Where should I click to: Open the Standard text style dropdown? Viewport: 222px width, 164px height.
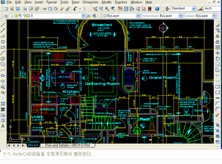point(194,9)
